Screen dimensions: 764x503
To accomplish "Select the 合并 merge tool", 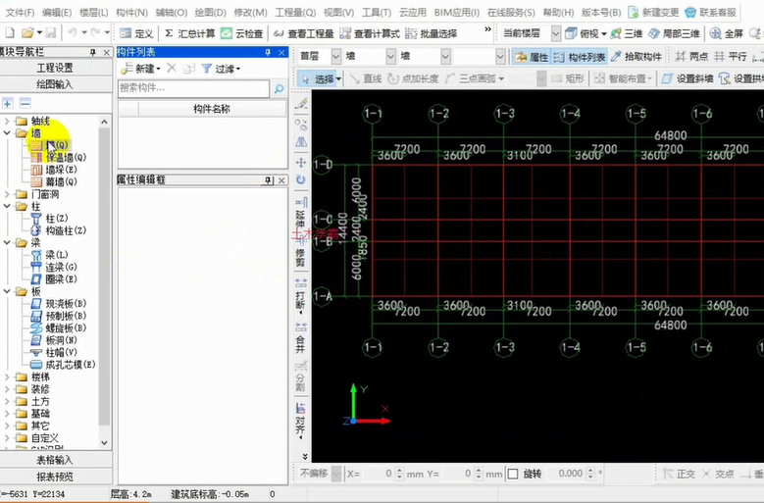I will [301, 337].
